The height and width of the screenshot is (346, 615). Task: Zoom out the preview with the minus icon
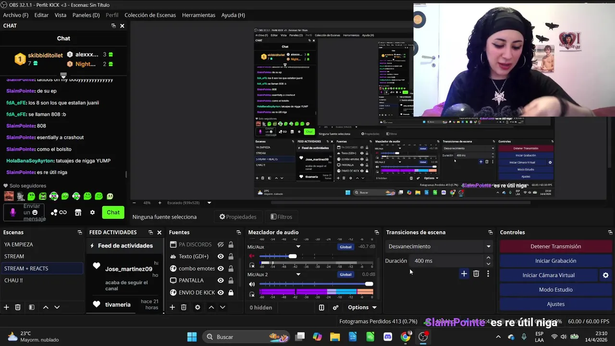pos(134,203)
